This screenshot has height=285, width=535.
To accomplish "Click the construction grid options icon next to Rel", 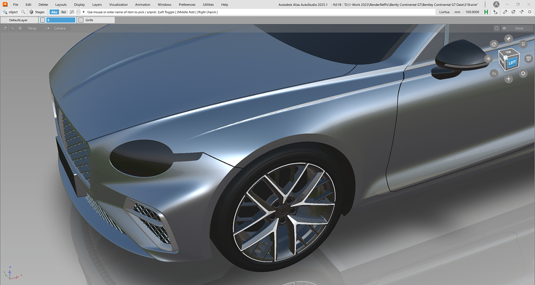I will pyautogui.click(x=72, y=12).
